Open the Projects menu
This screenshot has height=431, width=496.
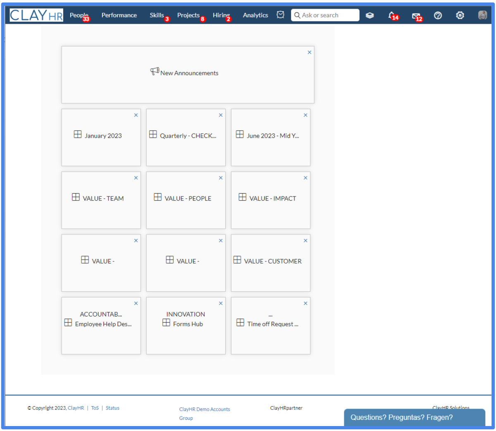pyautogui.click(x=188, y=15)
